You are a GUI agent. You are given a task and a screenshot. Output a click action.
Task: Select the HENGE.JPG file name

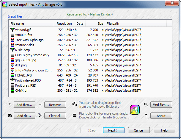point(23,75)
